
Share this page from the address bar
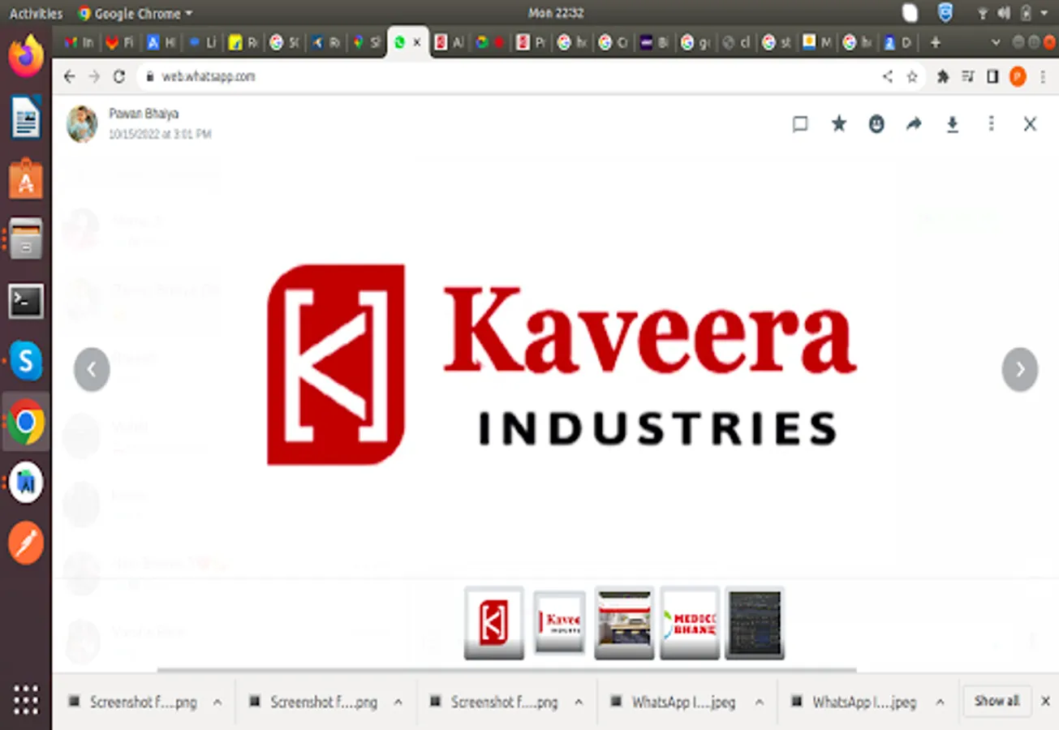point(887,76)
